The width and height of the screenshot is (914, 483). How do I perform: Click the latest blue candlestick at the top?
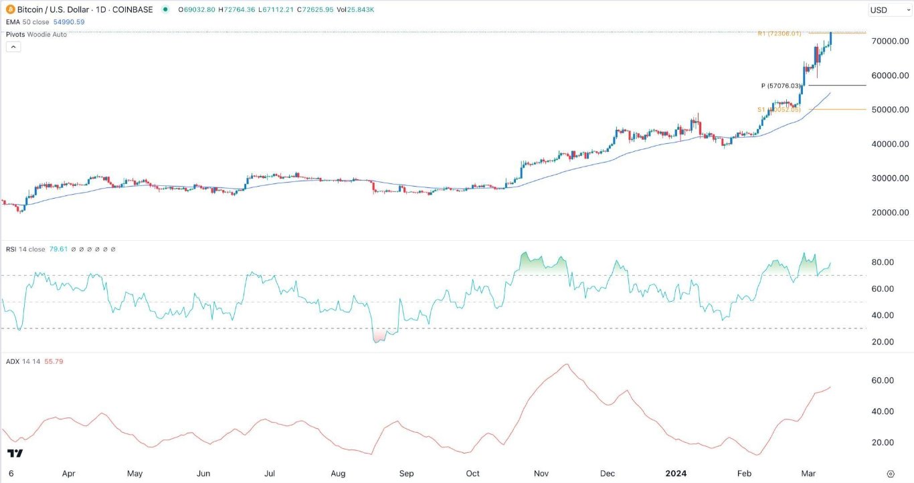(x=831, y=39)
